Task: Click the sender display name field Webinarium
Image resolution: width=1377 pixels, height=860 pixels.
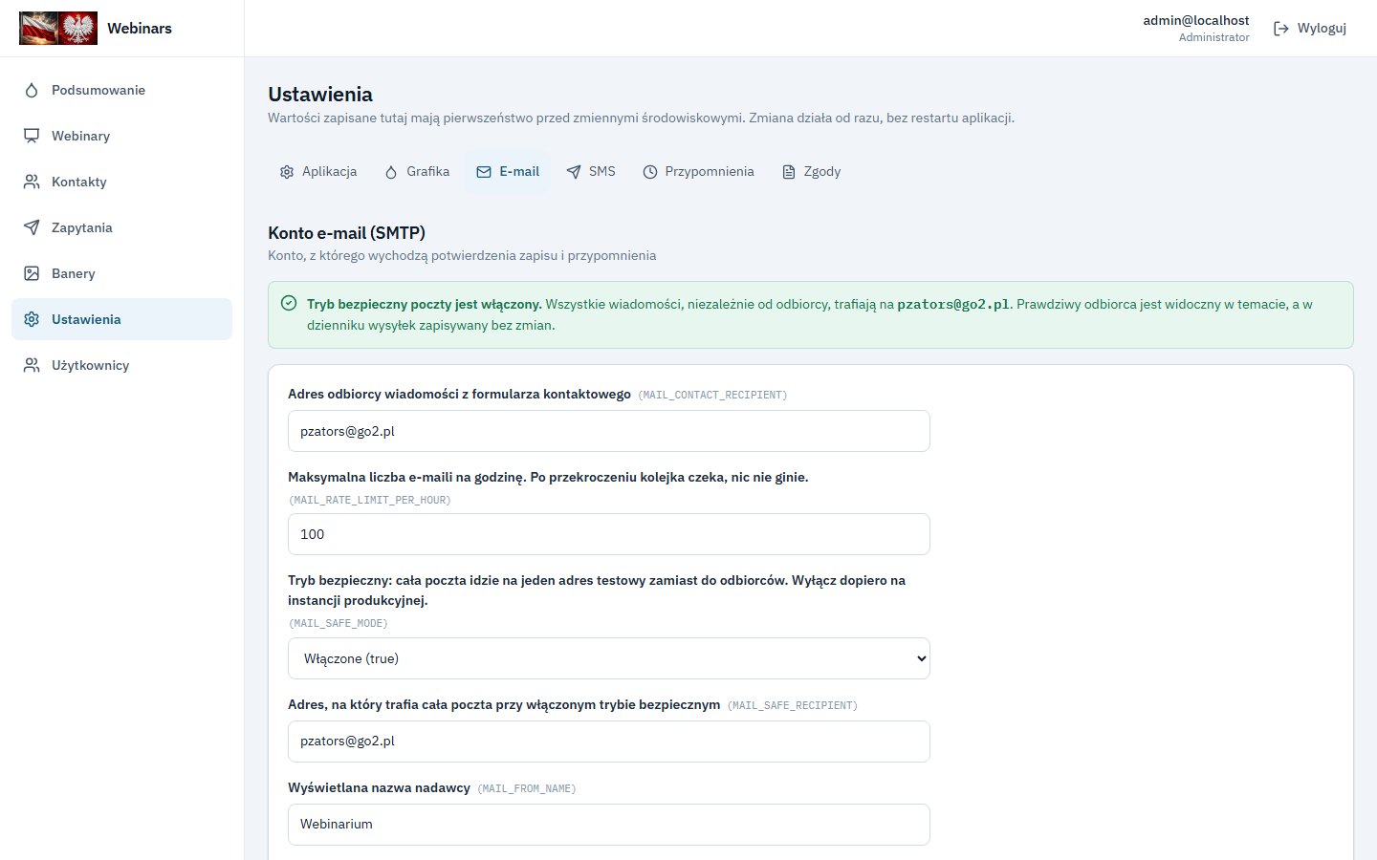Action: point(609,825)
